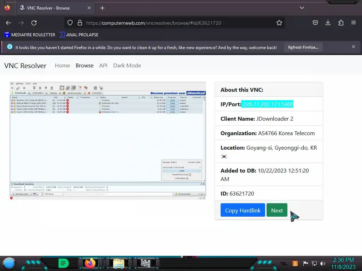Open a new browser tab
This screenshot has height=271, width=362.
click(x=102, y=8)
